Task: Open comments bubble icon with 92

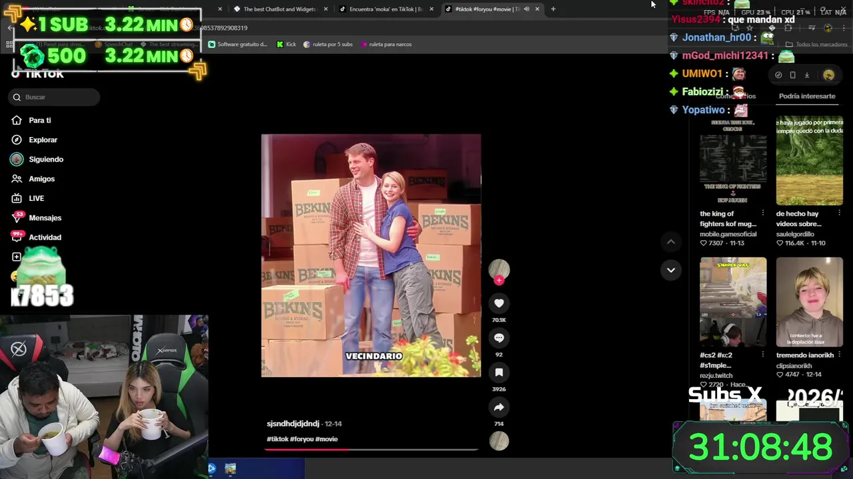Action: coord(498,338)
